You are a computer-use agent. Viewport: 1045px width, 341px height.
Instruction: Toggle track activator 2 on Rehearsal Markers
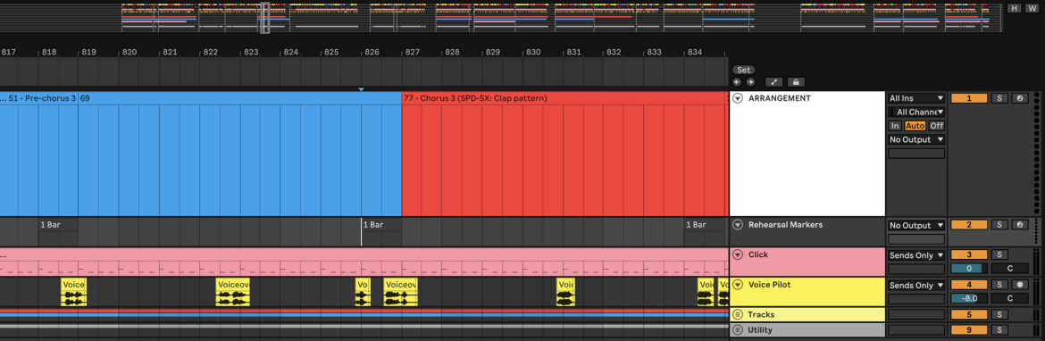pyautogui.click(x=968, y=225)
